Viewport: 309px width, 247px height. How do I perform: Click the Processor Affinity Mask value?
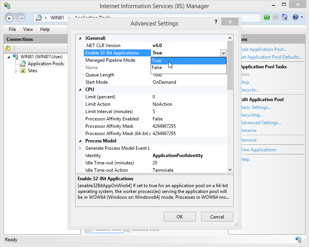(x=164, y=126)
